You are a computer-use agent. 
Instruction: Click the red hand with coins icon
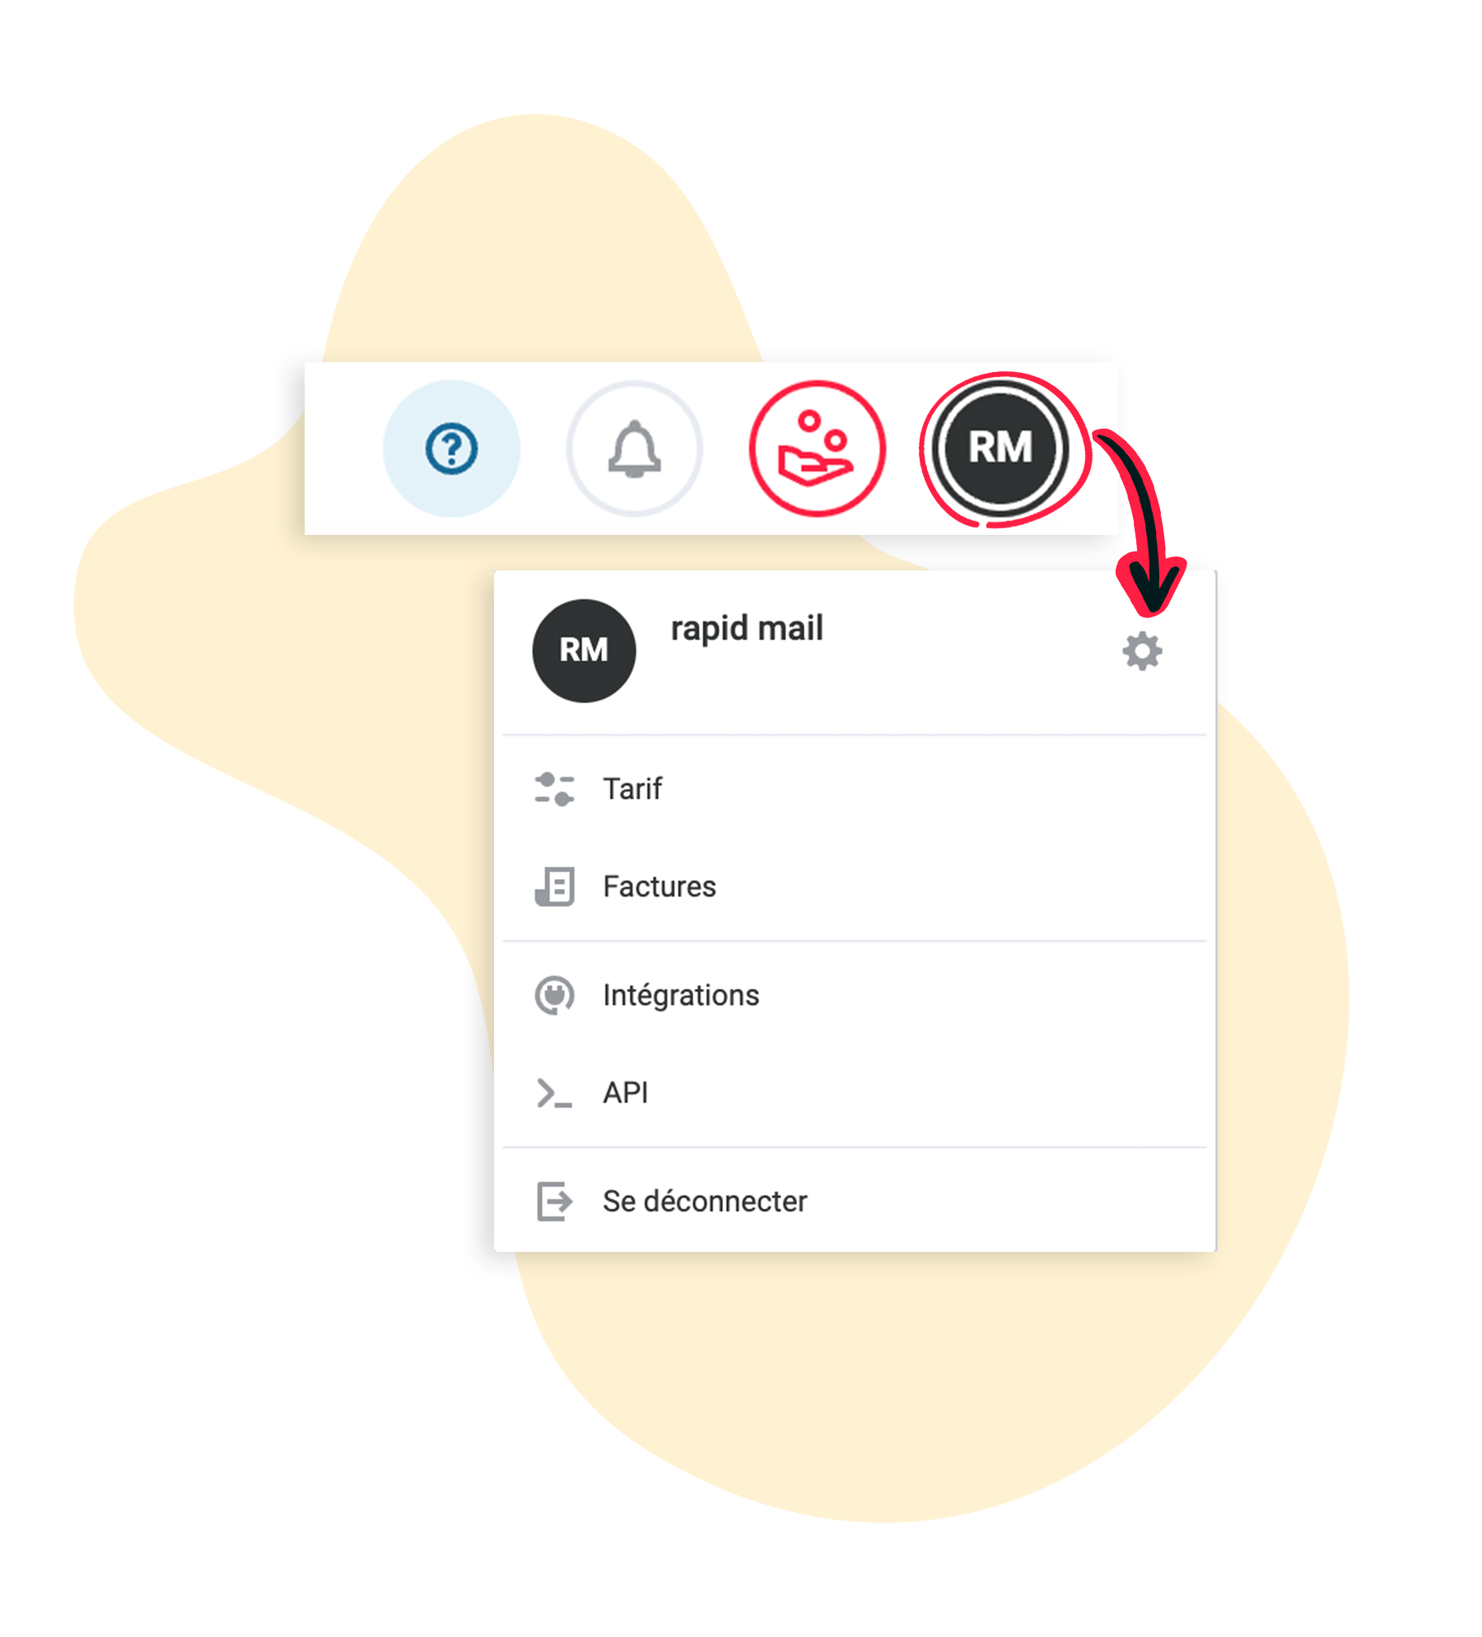(817, 449)
